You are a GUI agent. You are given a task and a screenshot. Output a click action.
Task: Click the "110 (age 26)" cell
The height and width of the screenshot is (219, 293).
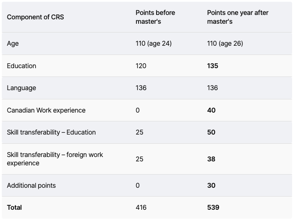point(225,44)
